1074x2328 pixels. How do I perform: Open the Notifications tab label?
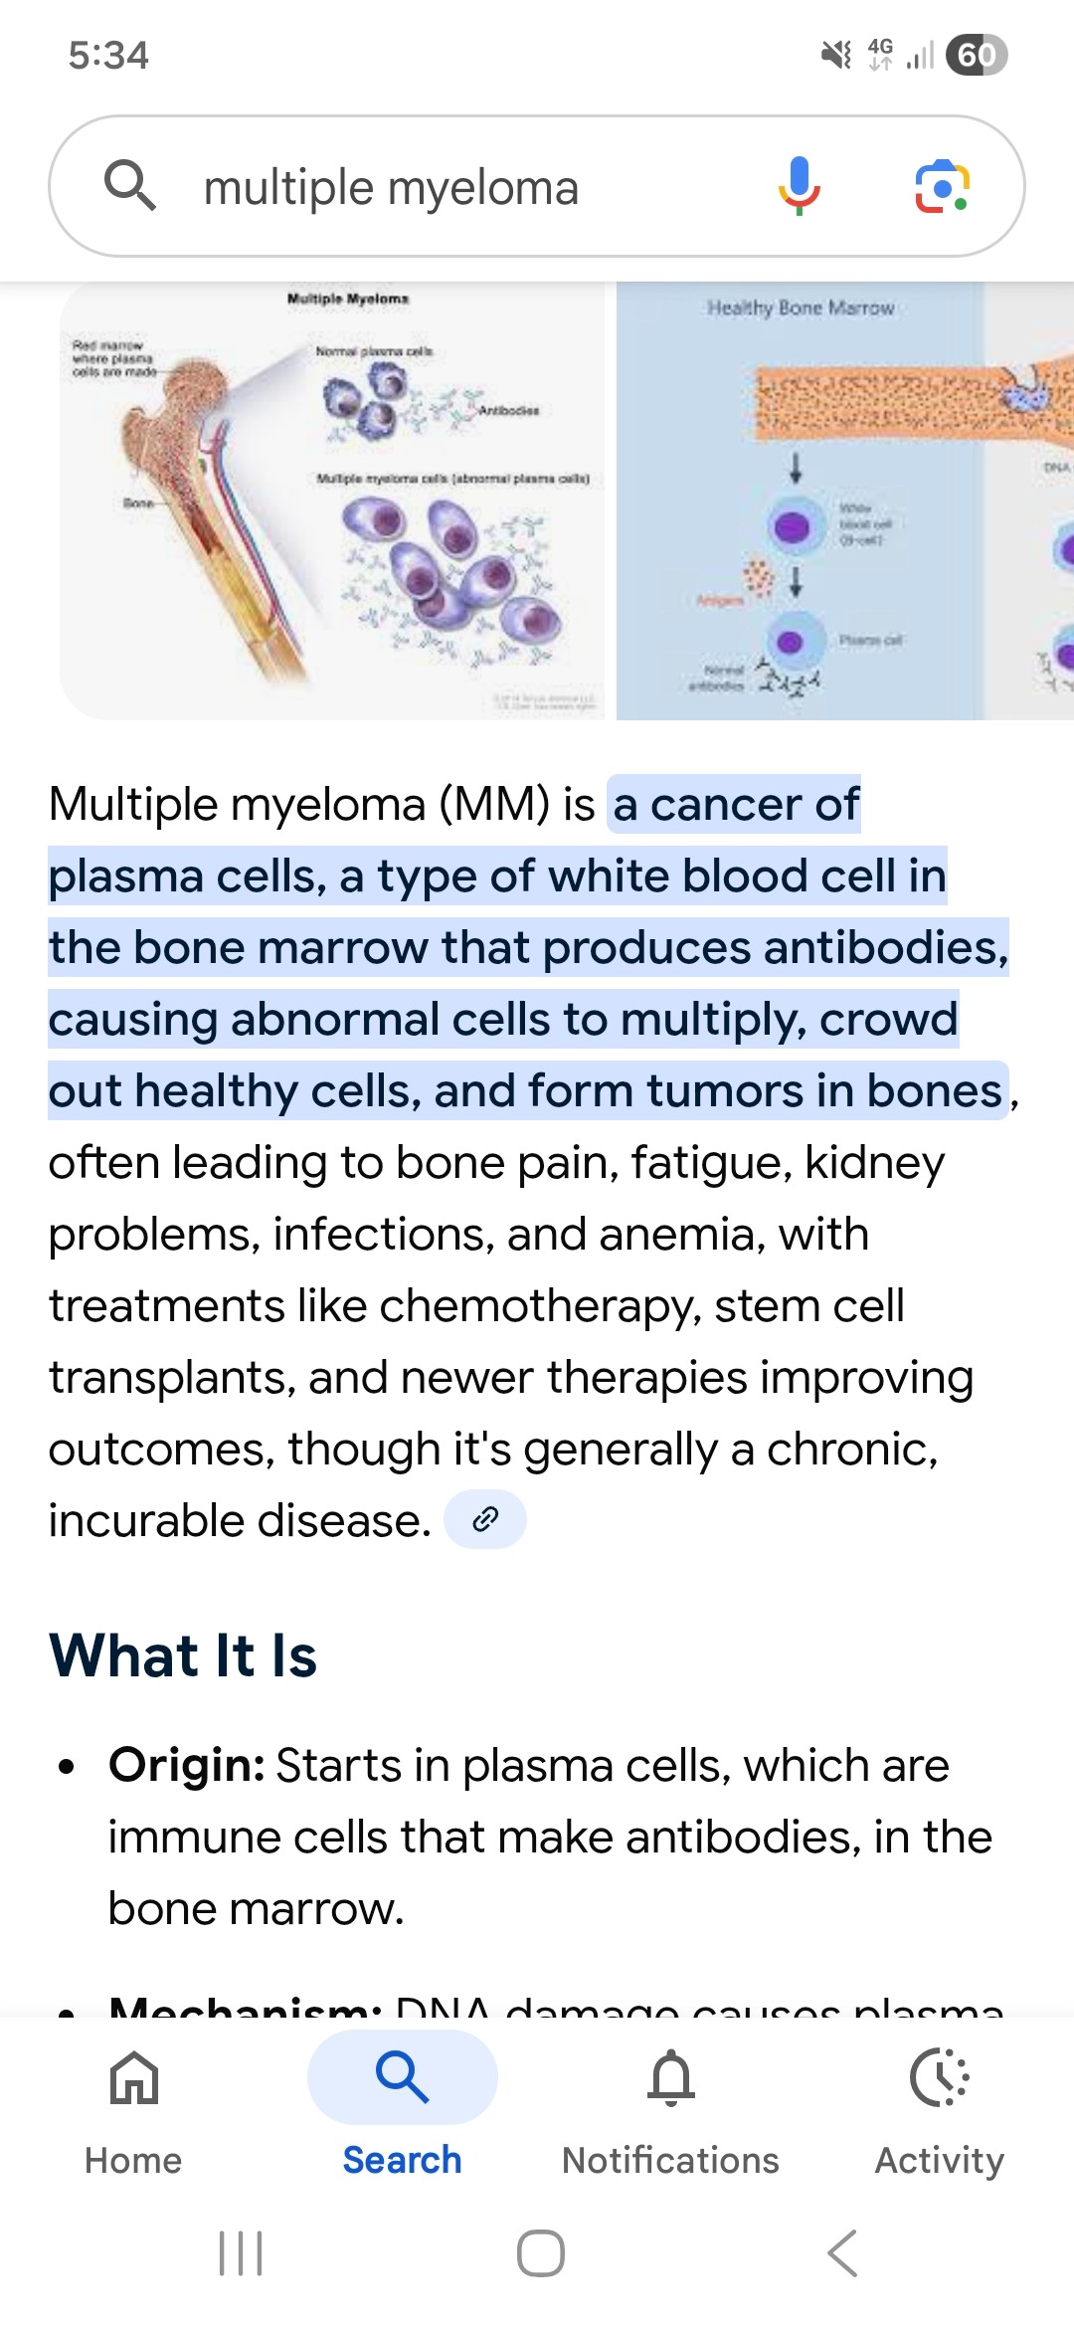tap(671, 2160)
